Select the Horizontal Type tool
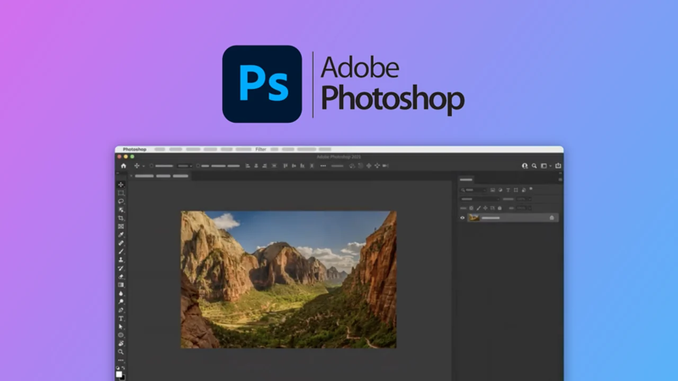 tap(121, 319)
